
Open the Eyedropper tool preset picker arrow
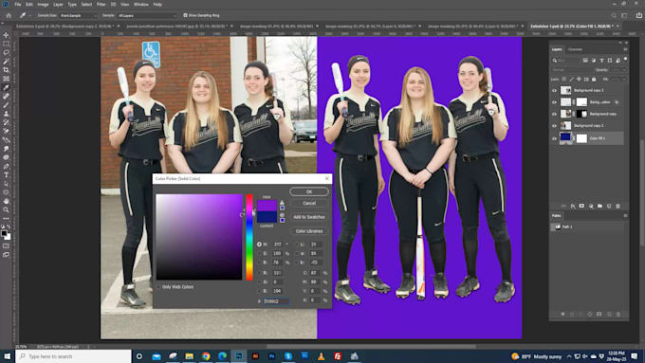[30, 15]
